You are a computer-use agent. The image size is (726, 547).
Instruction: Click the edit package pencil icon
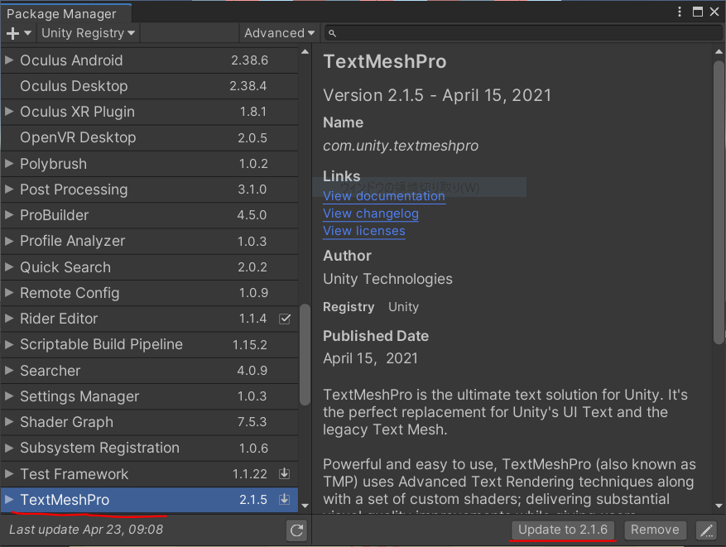(707, 530)
